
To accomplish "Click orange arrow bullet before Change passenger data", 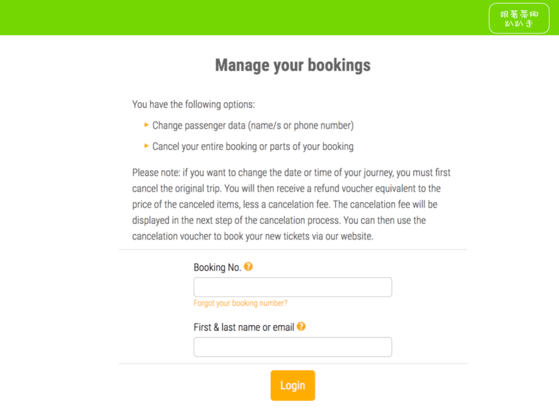I will tap(146, 125).
